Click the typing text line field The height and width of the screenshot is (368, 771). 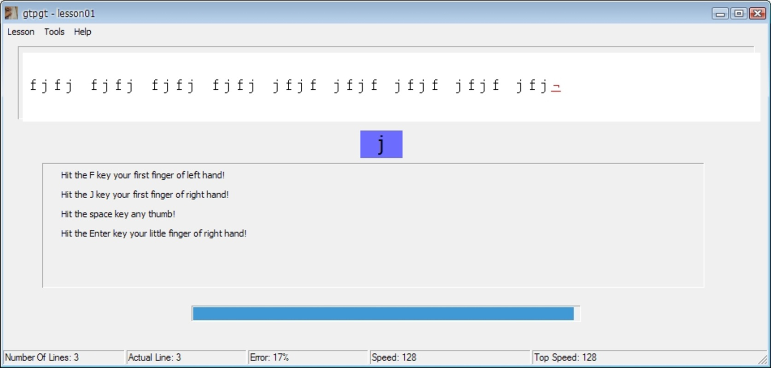pos(391,87)
